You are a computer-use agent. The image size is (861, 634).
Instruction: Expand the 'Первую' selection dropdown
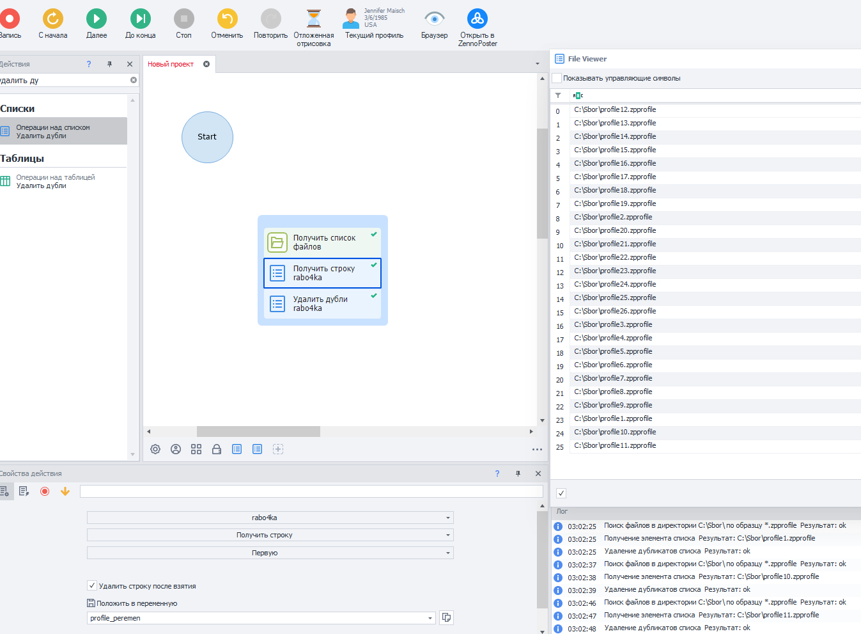pos(447,553)
